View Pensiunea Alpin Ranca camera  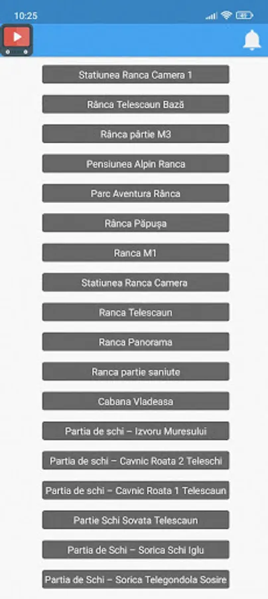135,164
